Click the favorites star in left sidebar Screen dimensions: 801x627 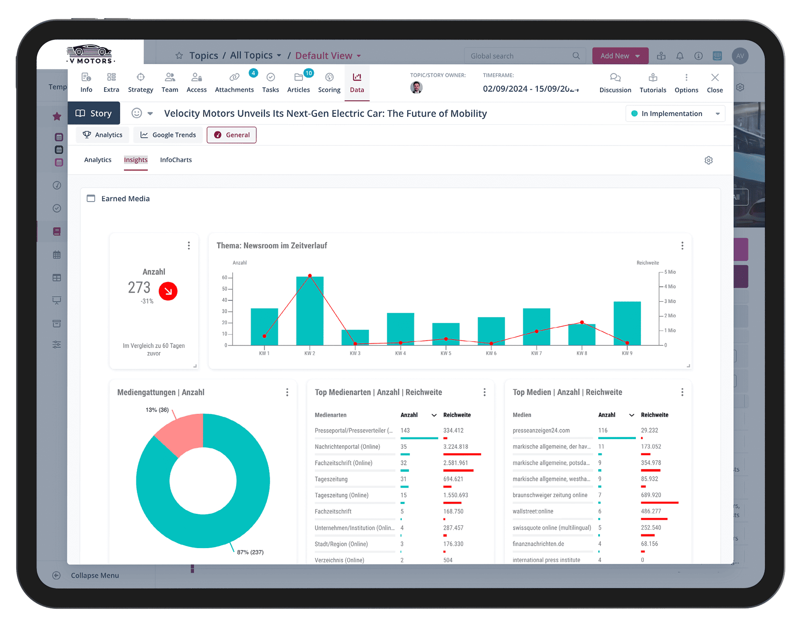[x=57, y=116]
